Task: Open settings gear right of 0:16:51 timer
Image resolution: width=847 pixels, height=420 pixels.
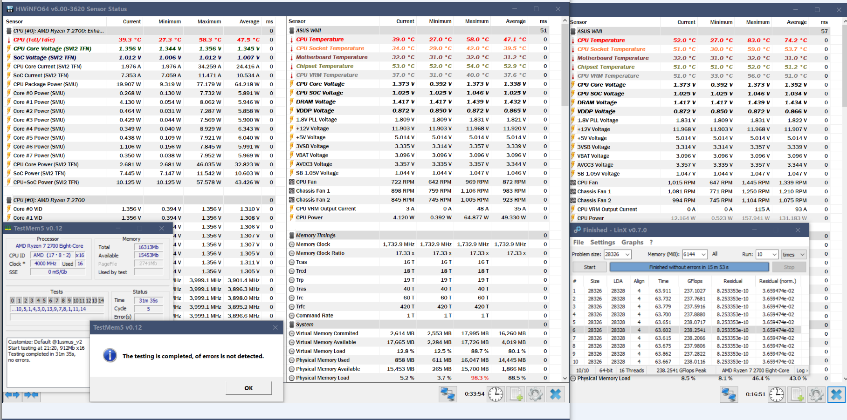Action: point(817,395)
